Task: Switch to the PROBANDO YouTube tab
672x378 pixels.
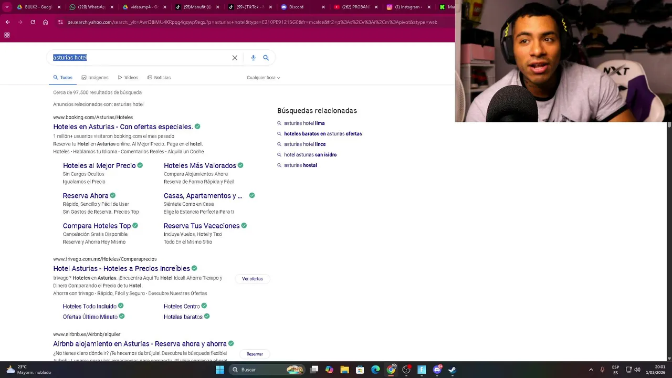Action: [355, 7]
